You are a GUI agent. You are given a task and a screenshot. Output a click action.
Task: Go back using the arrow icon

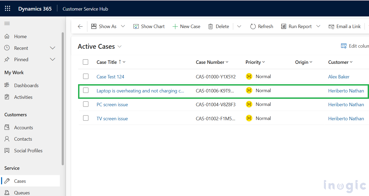tap(80, 26)
